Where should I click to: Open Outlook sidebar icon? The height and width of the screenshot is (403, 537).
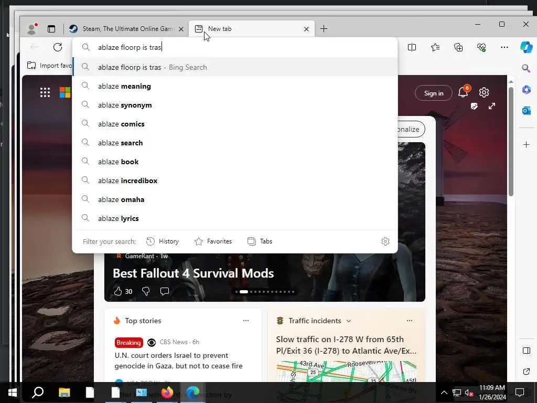(527, 110)
